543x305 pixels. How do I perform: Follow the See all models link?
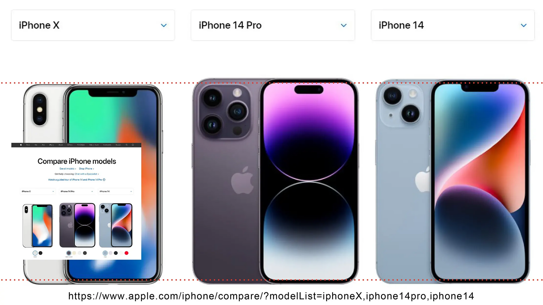click(68, 169)
